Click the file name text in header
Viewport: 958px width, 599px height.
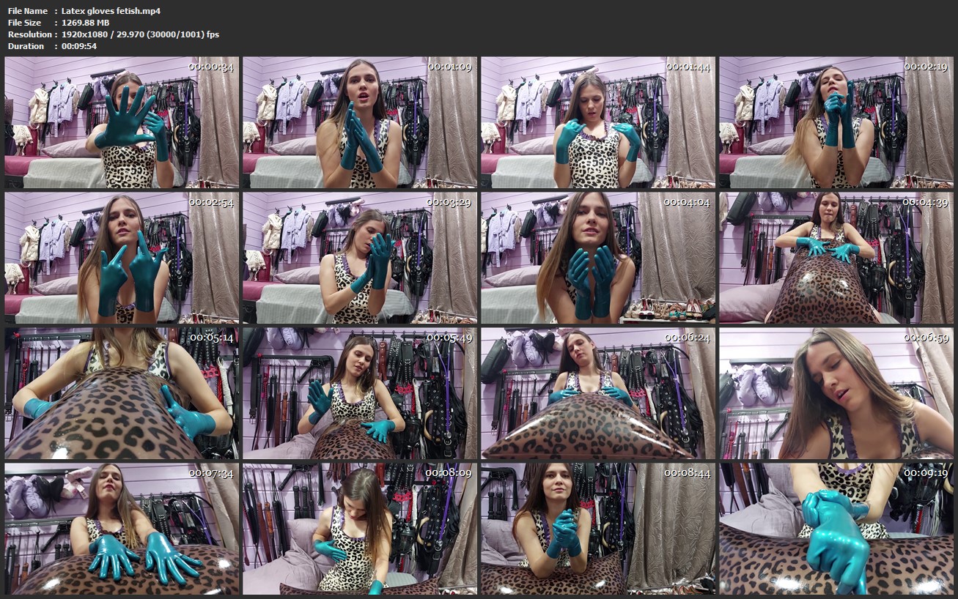tap(111, 11)
